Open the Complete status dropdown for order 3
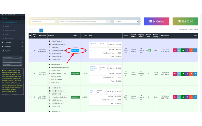The width and height of the screenshot is (202, 126). click(x=75, y=74)
